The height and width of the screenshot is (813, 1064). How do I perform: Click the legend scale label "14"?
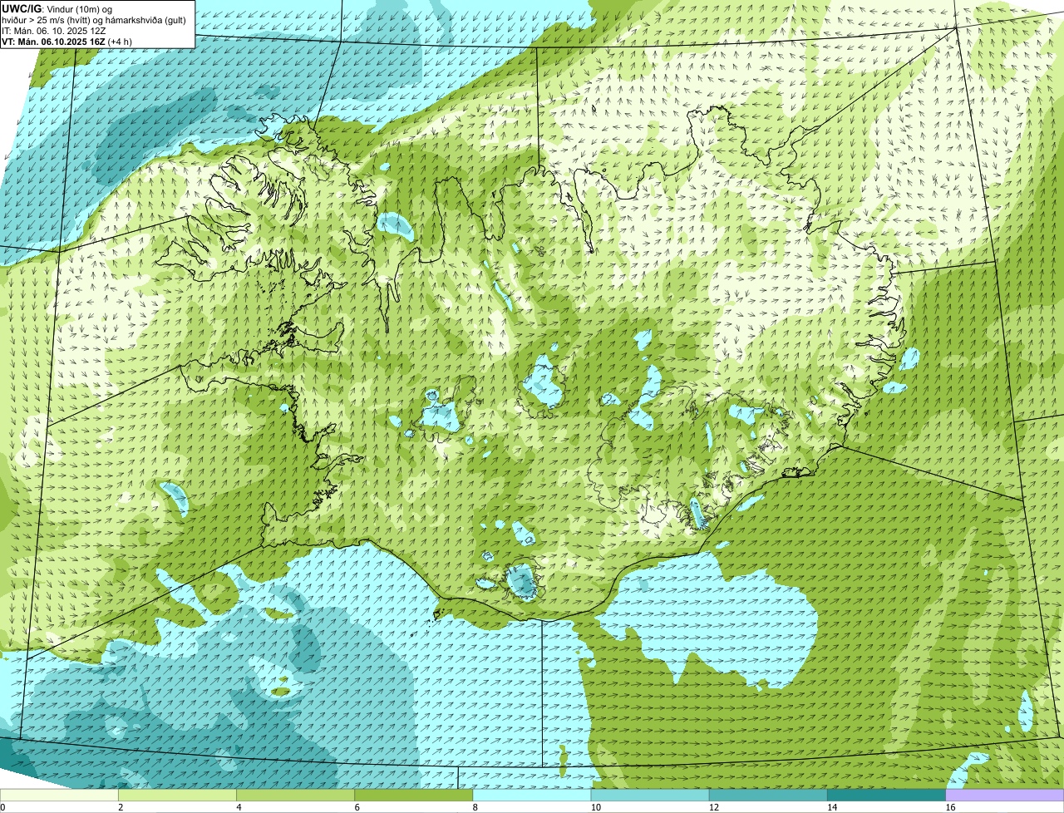(833, 807)
